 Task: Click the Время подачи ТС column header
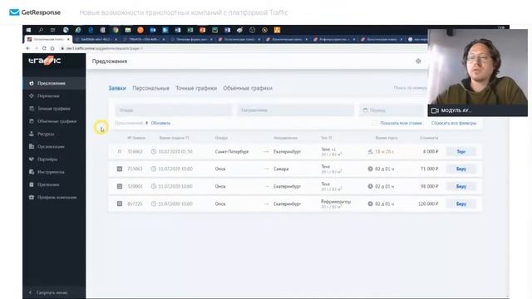(x=174, y=138)
